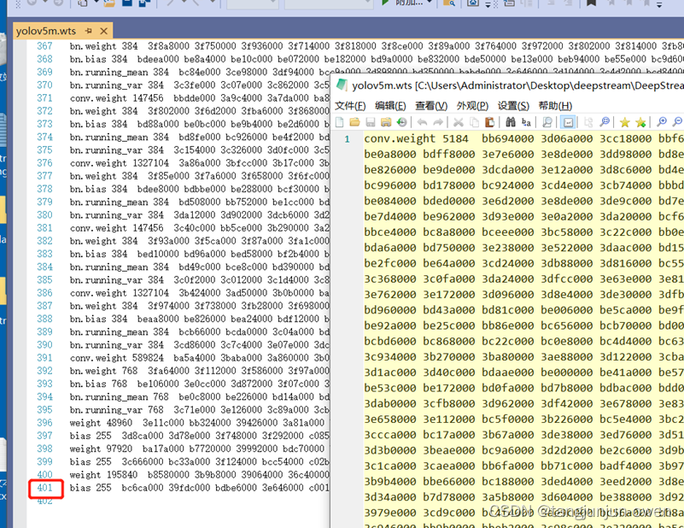Open the 帮助(H) menu
This screenshot has height=528, width=684.
tap(555, 106)
